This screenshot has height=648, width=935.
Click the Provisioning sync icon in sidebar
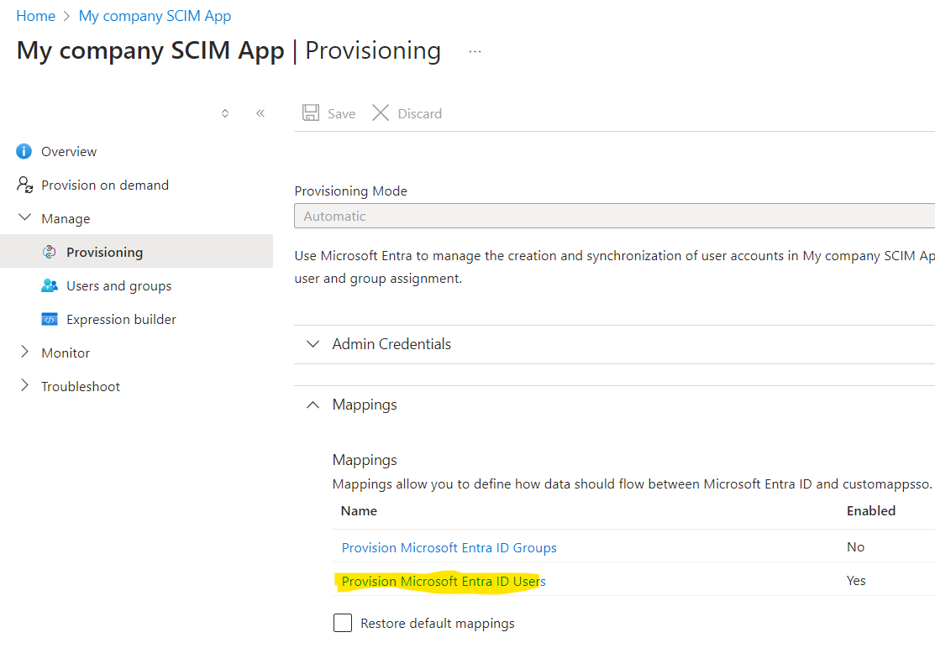point(50,252)
